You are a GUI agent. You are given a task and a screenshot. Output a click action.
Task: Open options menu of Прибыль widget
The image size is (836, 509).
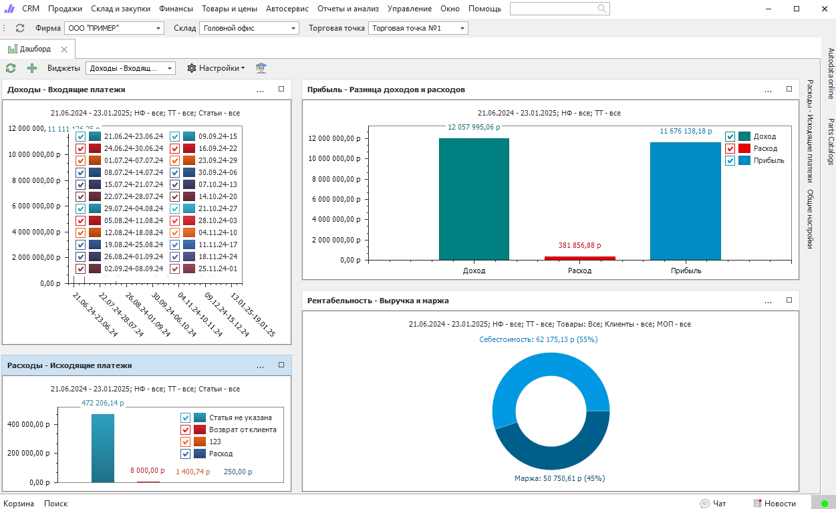(769, 90)
